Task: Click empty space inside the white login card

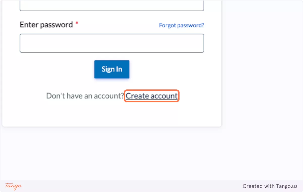Action: click(50, 113)
